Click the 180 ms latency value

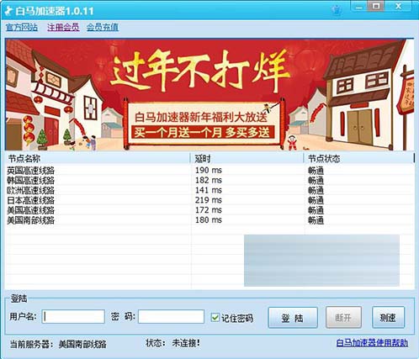point(209,220)
